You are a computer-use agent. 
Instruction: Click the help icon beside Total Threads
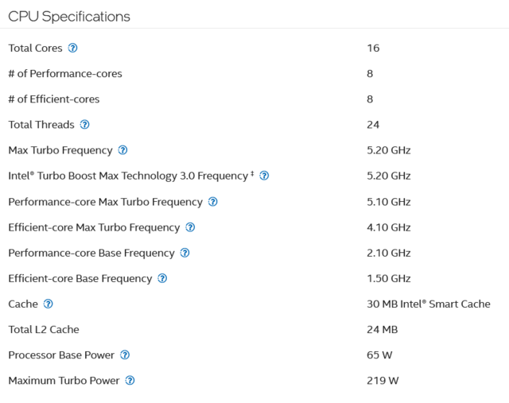(x=85, y=125)
